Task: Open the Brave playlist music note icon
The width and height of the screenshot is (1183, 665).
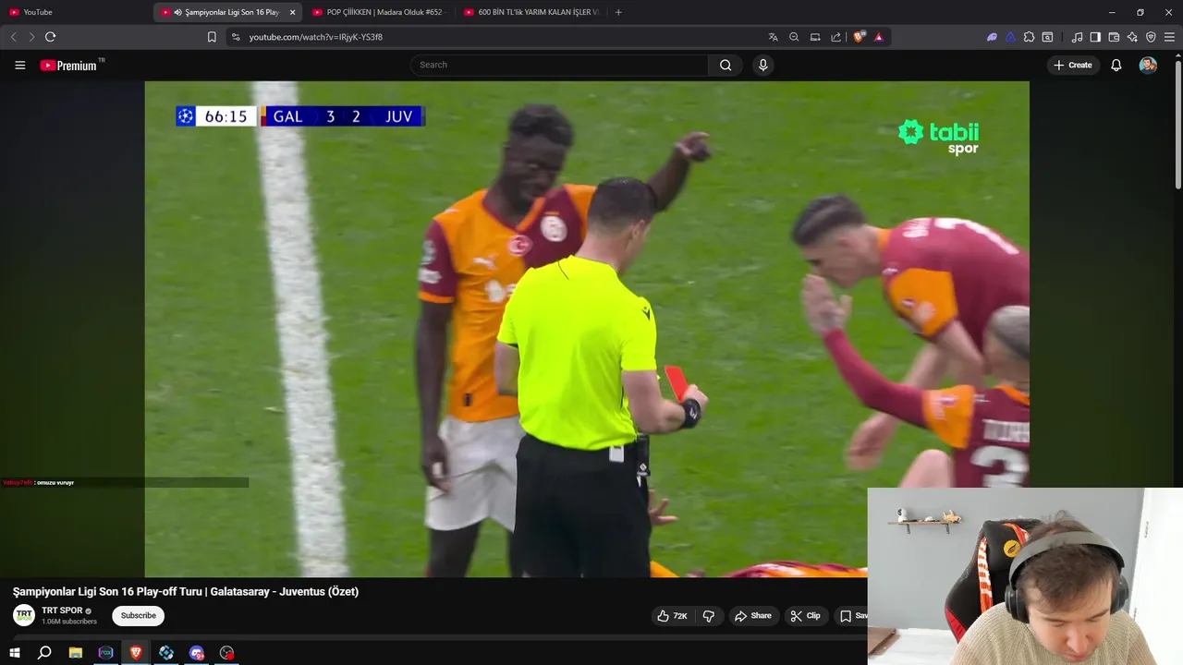Action: click(1077, 37)
